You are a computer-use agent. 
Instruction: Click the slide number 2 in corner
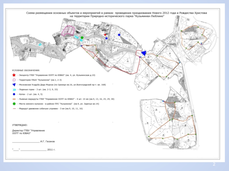214,164
